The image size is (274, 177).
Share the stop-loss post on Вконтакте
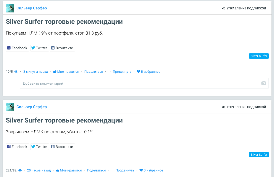[x=62, y=147]
